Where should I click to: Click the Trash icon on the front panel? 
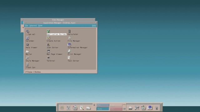tap(157, 108)
